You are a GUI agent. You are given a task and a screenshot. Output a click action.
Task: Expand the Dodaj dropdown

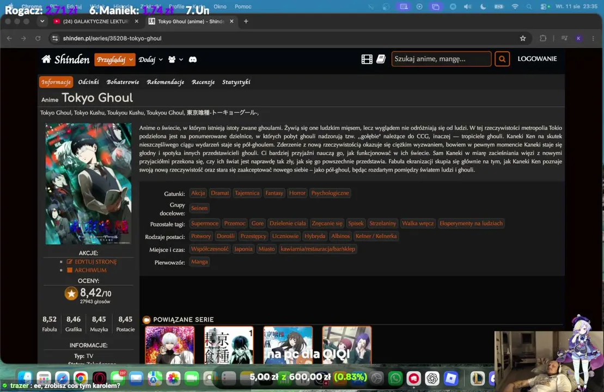pos(151,59)
